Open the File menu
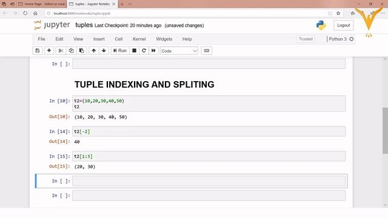Viewport: 388px width, 218px height. pos(42,39)
